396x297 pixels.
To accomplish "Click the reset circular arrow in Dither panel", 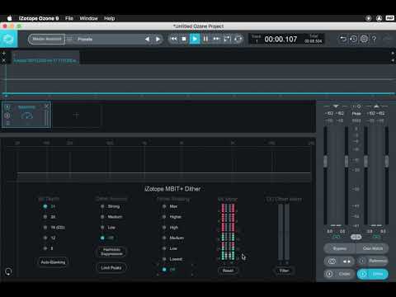I will (8, 271).
